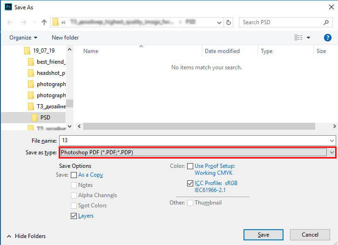Expand the address path chevrons
Screen dimensions: 338x245
point(63,22)
